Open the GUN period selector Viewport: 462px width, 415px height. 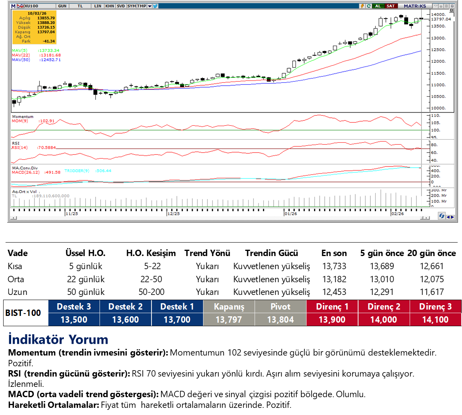pos(62,6)
